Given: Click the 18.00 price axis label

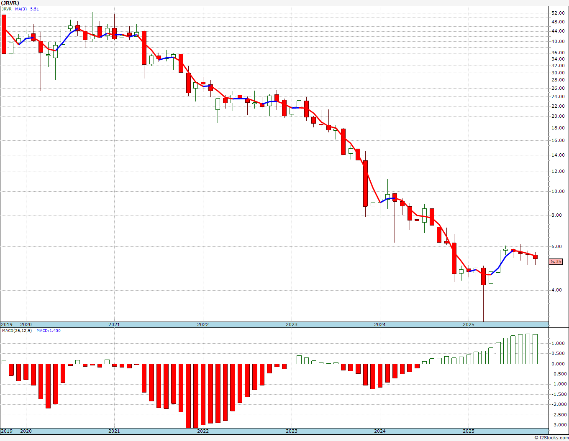Looking at the screenshot, I should (558, 128).
